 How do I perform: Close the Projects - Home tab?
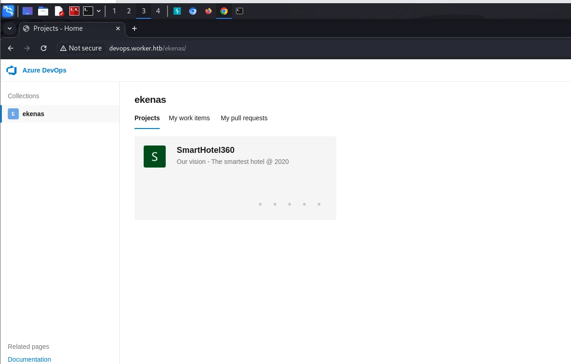(118, 28)
